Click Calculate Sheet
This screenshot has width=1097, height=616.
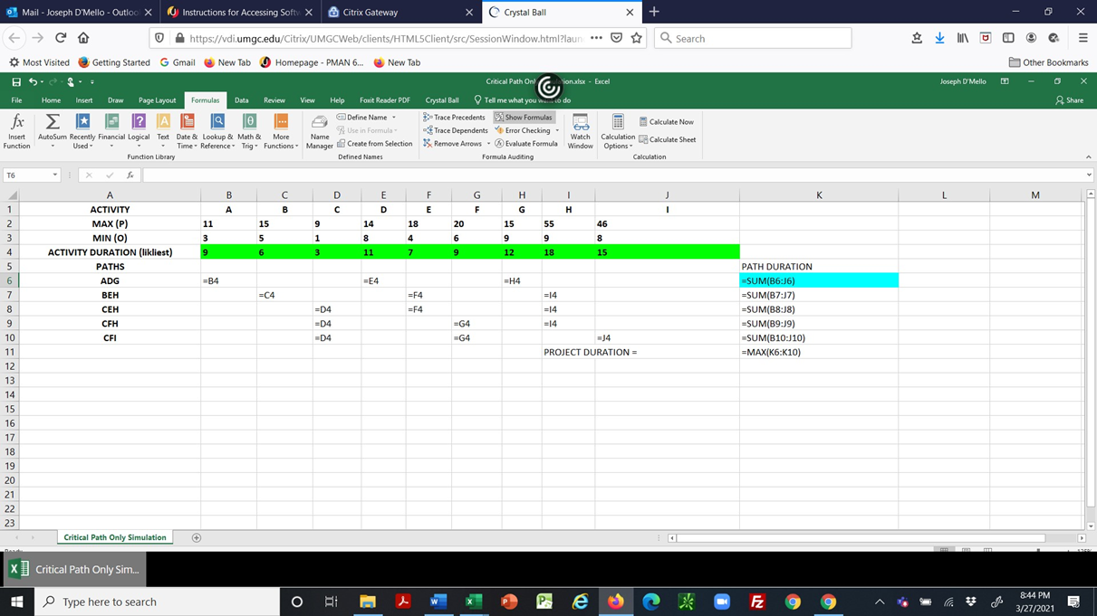click(668, 139)
